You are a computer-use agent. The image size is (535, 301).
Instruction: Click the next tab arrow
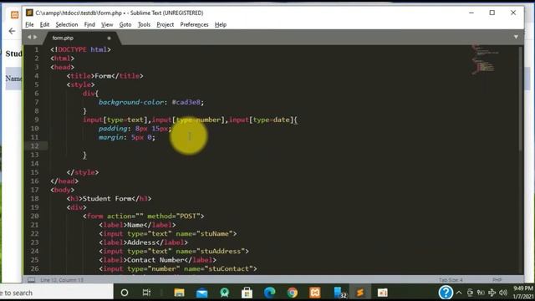coord(35,37)
